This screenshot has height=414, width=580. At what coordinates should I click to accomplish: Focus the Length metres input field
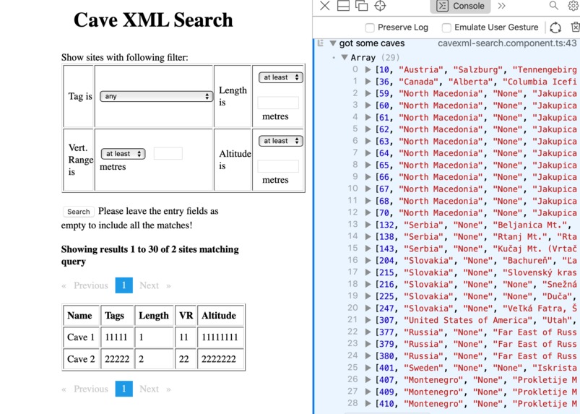[278, 103]
